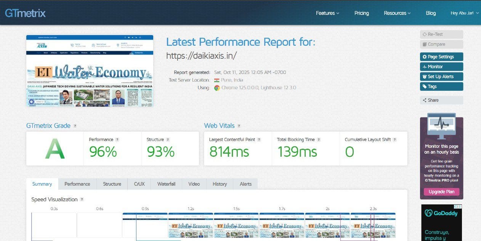Click help icon beside GTmetrix Grade
The height and width of the screenshot is (241, 481).
click(x=75, y=126)
